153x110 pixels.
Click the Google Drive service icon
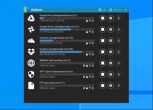pyautogui.click(x=31, y=18)
